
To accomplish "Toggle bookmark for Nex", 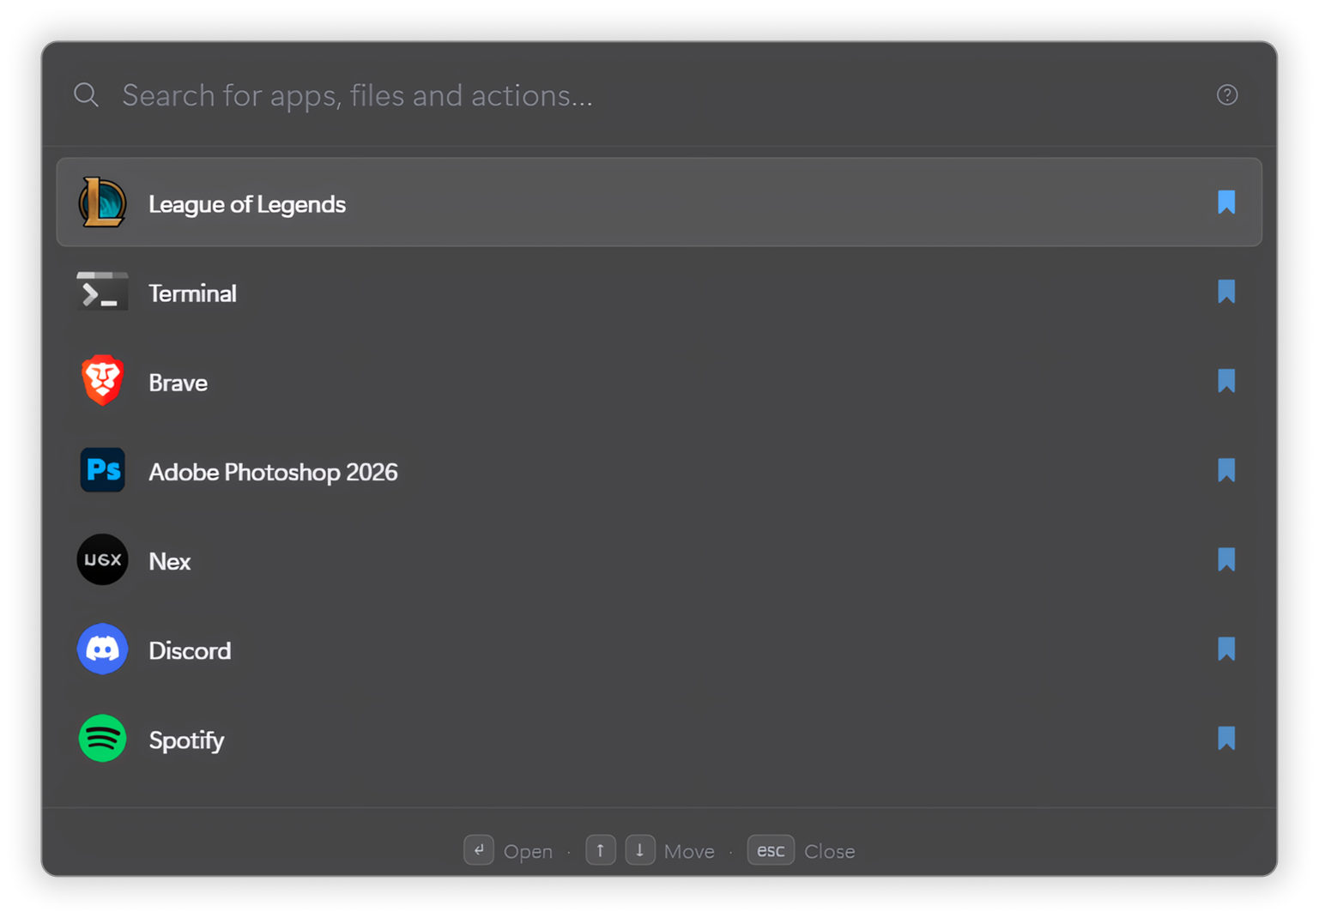I will click(x=1226, y=559).
